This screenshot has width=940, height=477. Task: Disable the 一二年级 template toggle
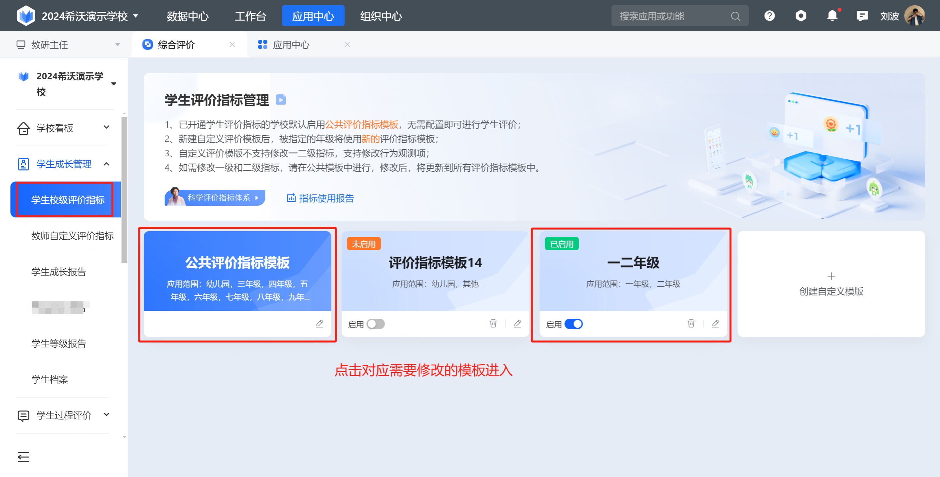tap(573, 324)
